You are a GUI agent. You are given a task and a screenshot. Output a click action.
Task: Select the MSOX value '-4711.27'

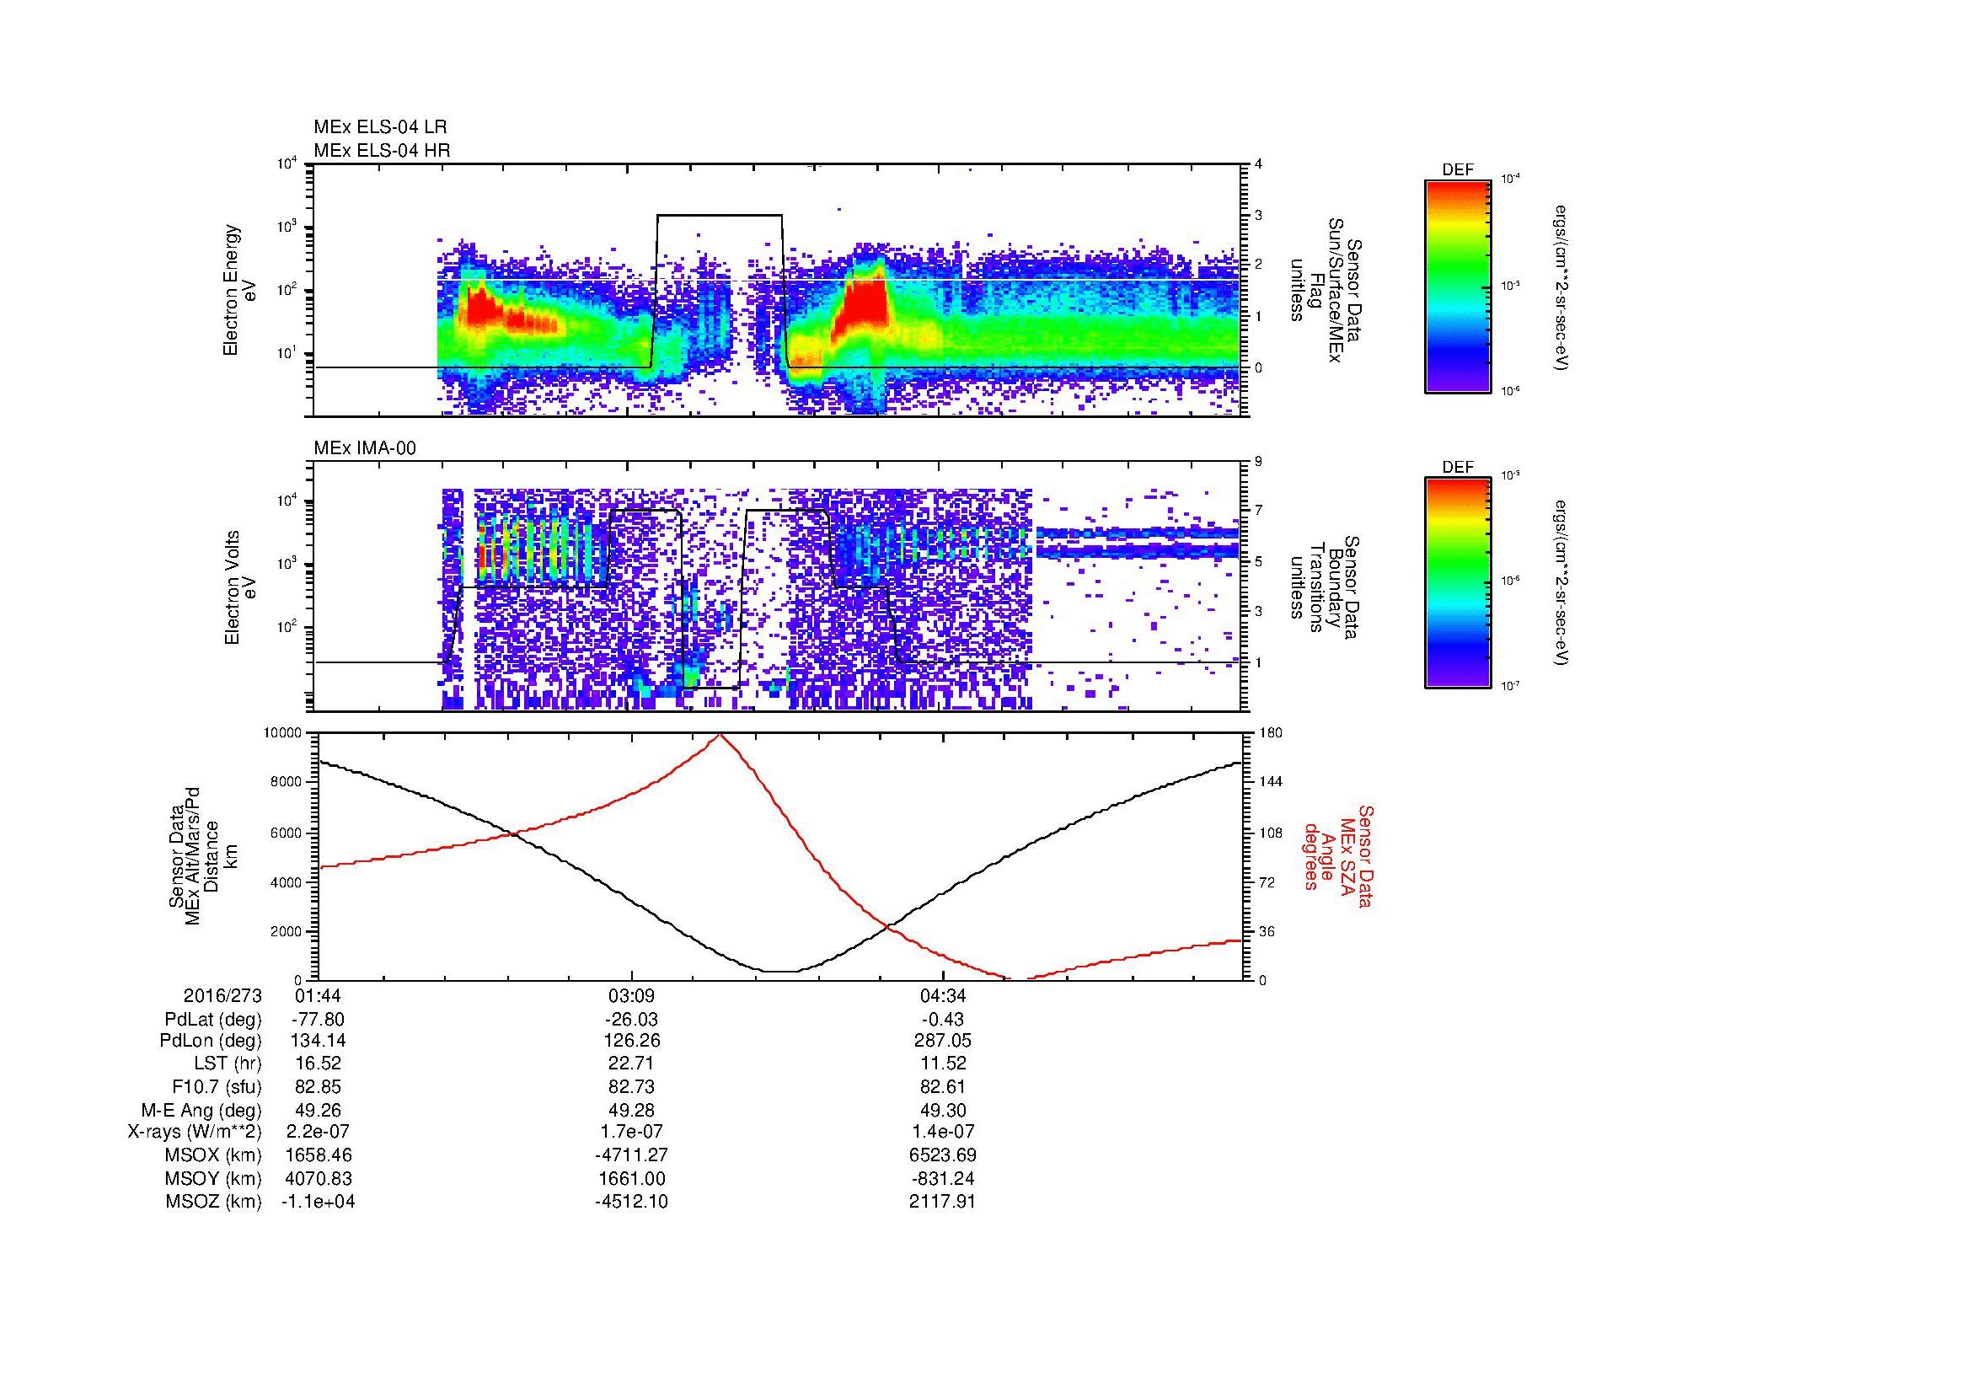point(632,1155)
